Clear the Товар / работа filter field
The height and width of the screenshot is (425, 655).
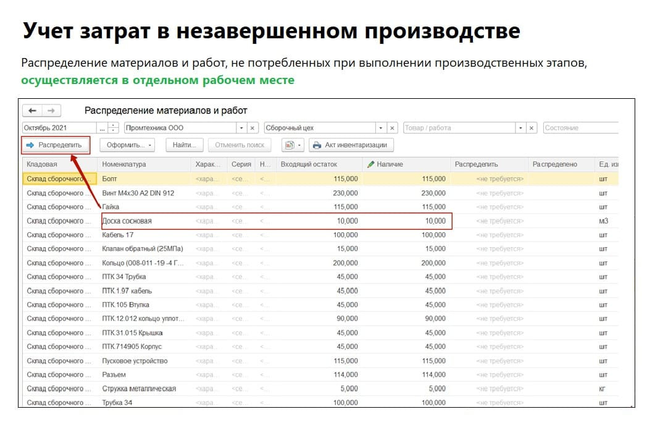click(532, 128)
